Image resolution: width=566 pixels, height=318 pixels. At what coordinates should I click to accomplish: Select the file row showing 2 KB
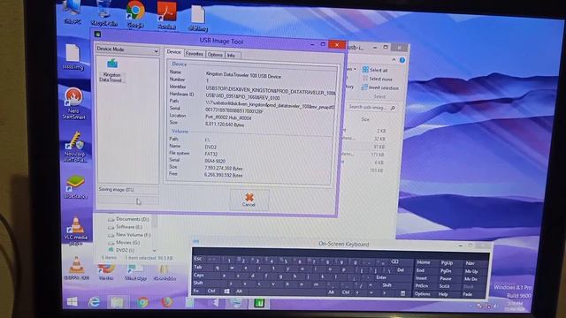click(x=365, y=131)
